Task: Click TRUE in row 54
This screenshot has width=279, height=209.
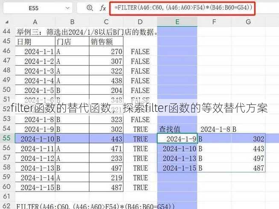Action: click(141, 129)
